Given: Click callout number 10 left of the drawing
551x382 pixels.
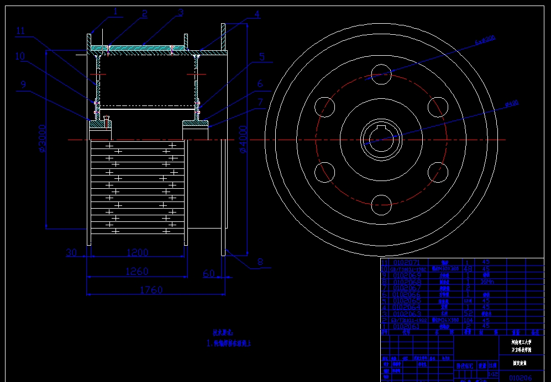Looking at the screenshot, I should (x=20, y=56).
